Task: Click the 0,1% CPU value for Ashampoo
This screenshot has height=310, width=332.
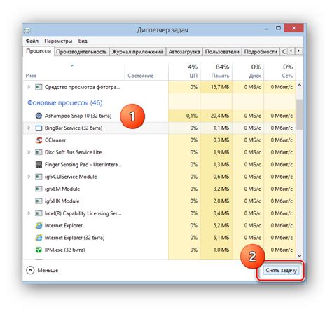Action: (192, 116)
